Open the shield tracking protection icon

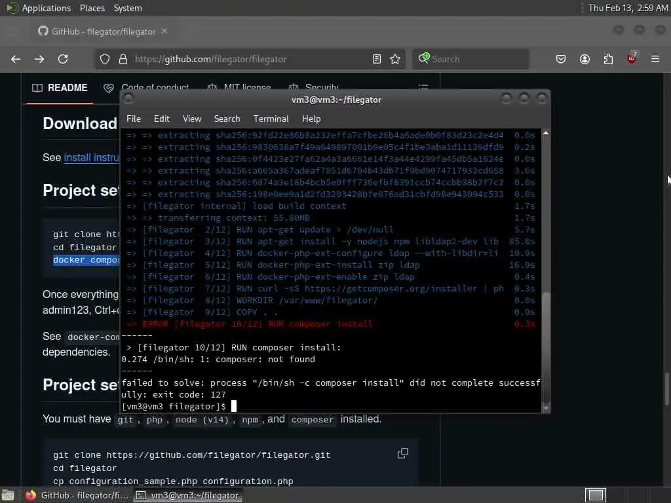pyautogui.click(x=105, y=59)
